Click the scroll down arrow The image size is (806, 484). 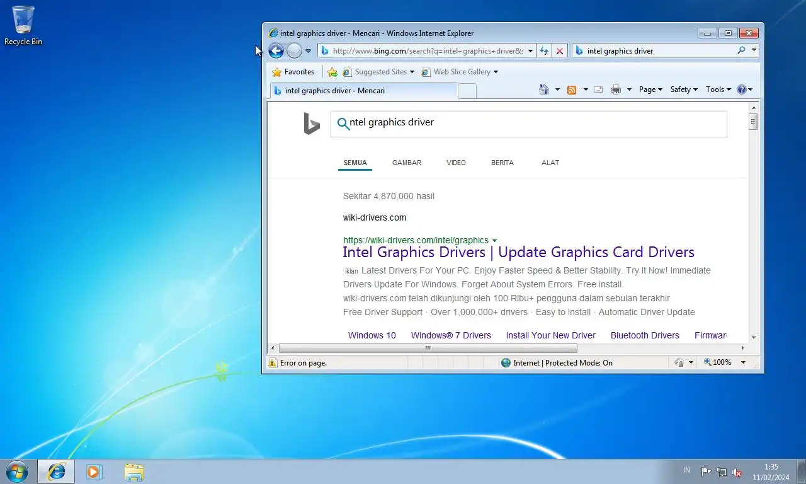coord(753,338)
